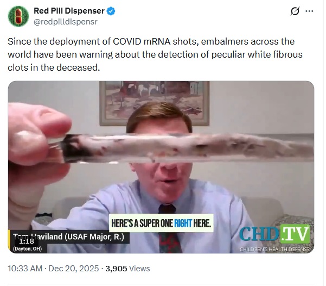Open the @redpilldispensr handle link
The image size is (326, 286).
pyautogui.click(x=66, y=22)
